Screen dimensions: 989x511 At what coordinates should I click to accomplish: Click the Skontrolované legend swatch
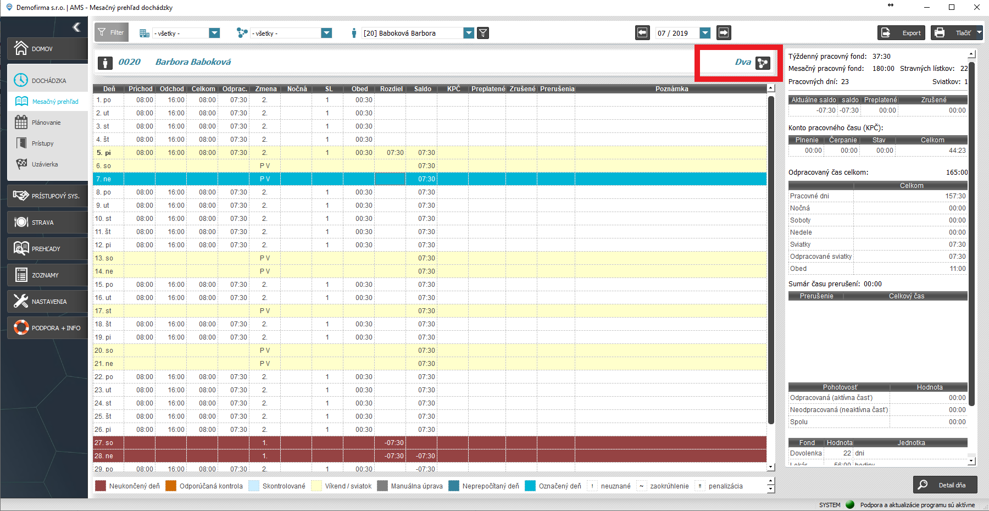pyautogui.click(x=254, y=486)
